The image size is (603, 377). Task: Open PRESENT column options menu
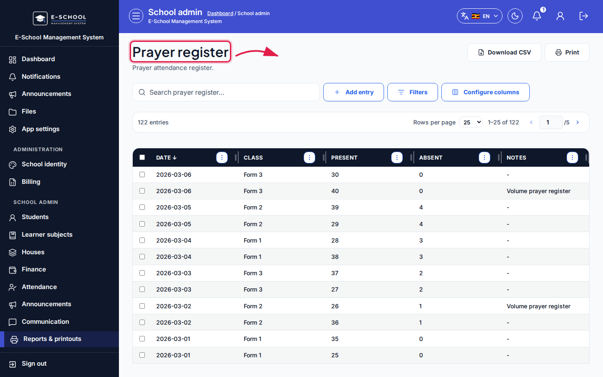point(397,158)
